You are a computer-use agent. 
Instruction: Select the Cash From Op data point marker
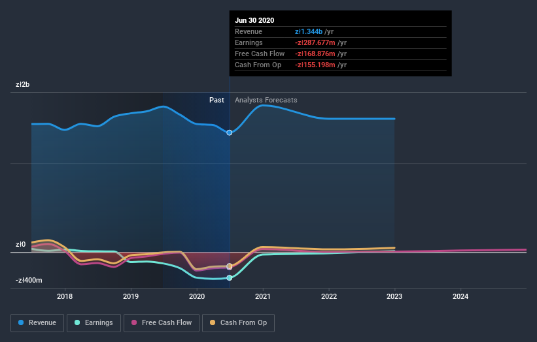(x=230, y=266)
